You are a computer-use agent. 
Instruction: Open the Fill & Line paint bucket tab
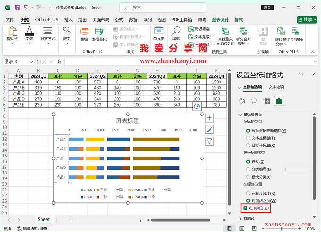[x=242, y=100]
